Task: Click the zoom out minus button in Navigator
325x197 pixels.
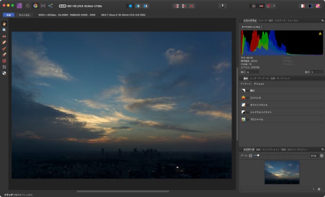Action: [251, 156]
